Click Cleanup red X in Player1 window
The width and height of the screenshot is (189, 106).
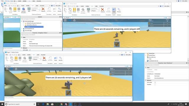tap(44, 59)
